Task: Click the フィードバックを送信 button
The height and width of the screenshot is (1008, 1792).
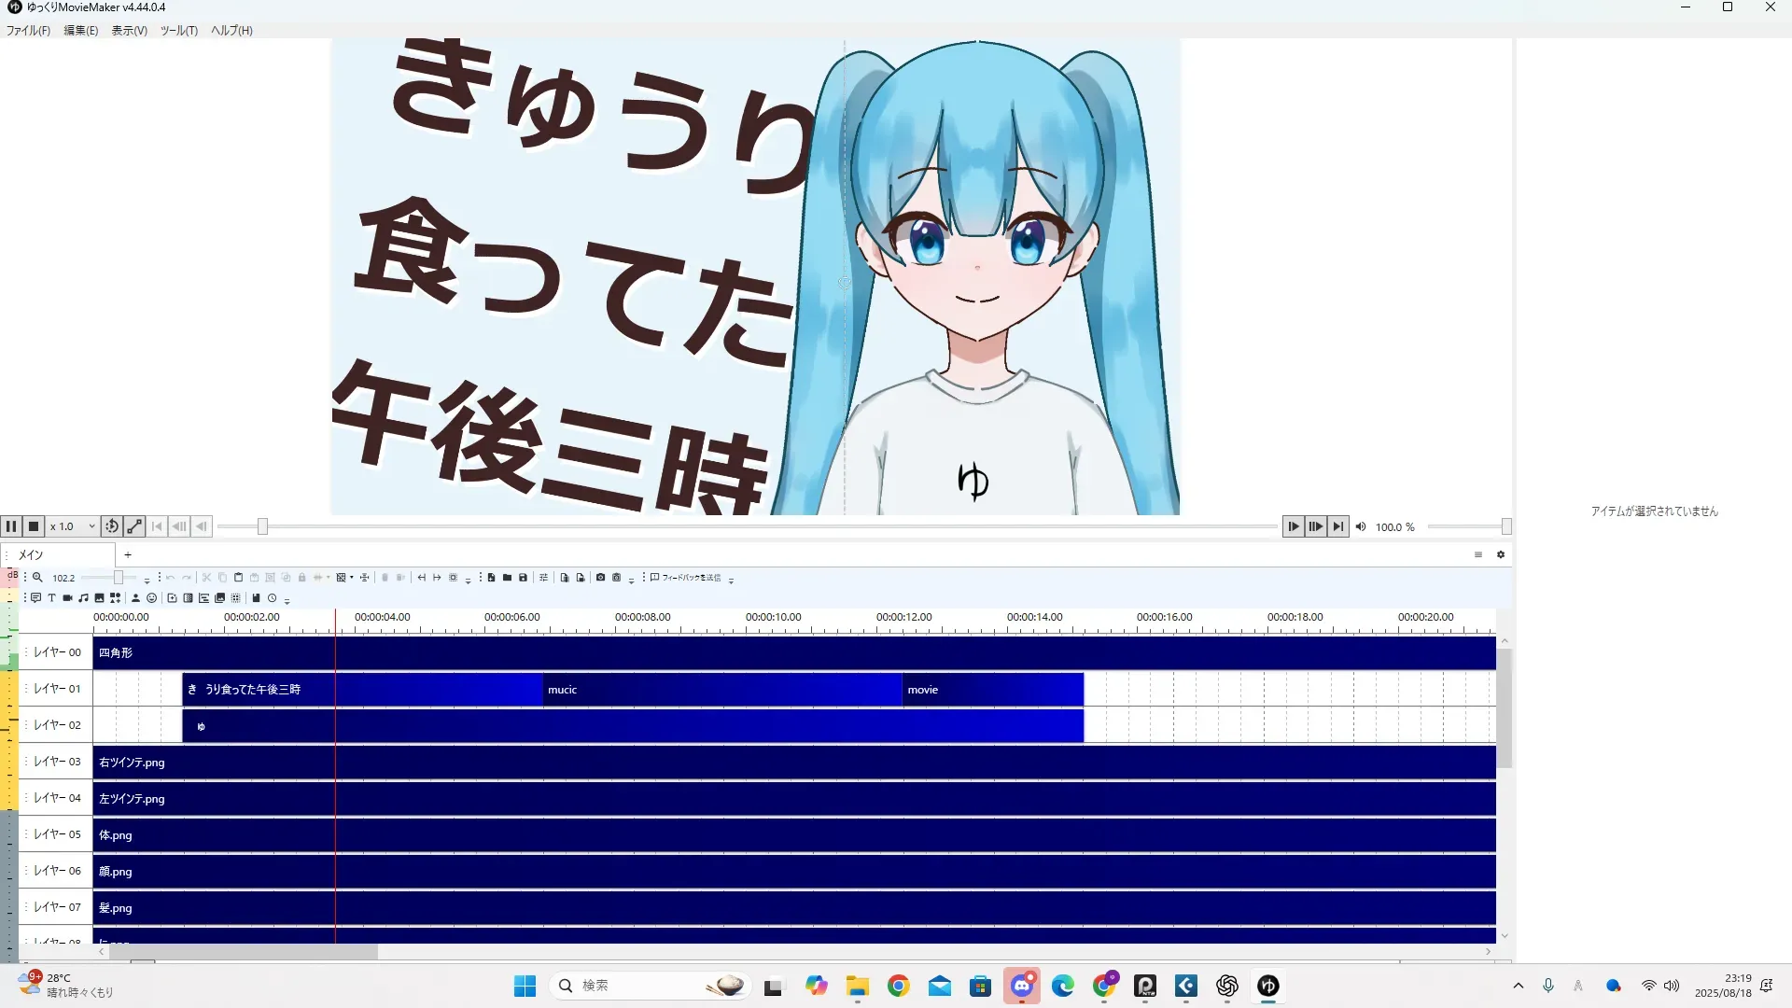Action: point(686,578)
